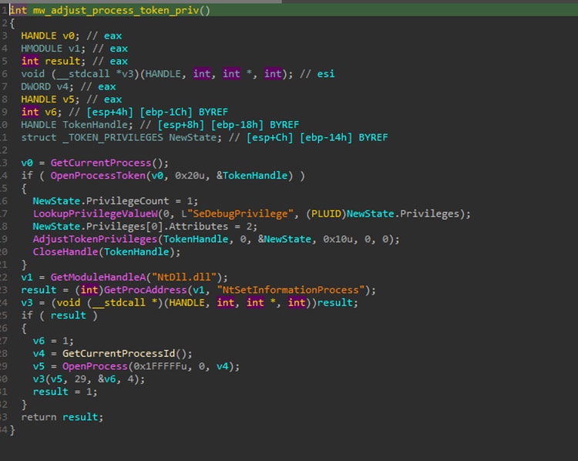Image resolution: width=578 pixels, height=461 pixels.
Task: Click the int result declaration
Action: click(53, 61)
